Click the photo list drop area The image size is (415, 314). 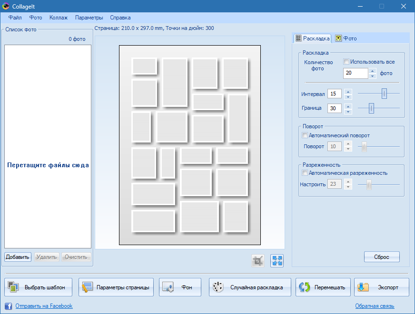(x=48, y=147)
